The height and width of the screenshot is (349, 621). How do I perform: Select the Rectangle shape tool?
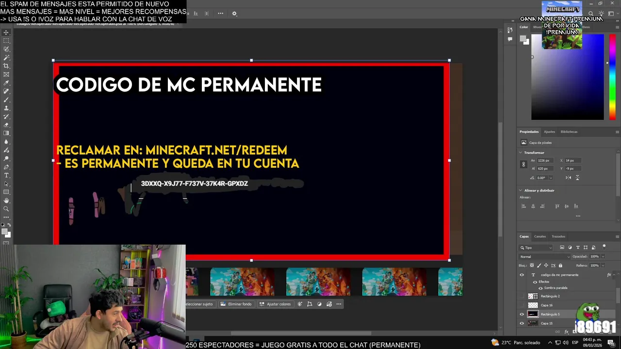(6, 192)
